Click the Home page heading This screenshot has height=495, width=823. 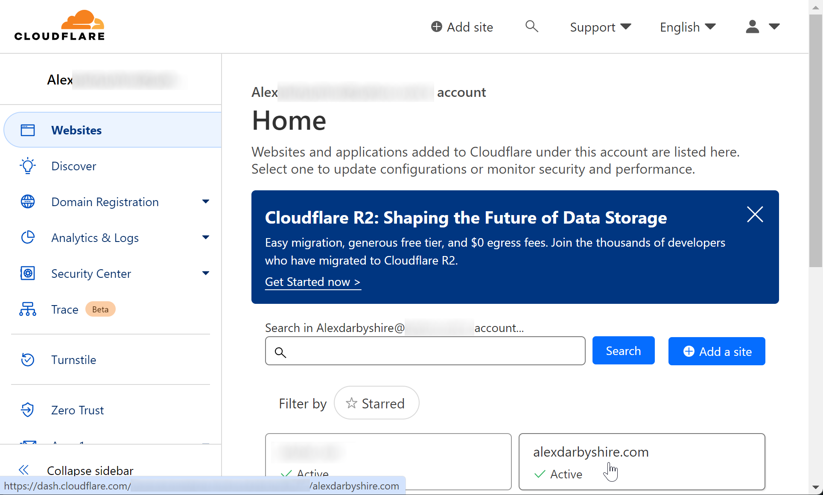tap(289, 120)
